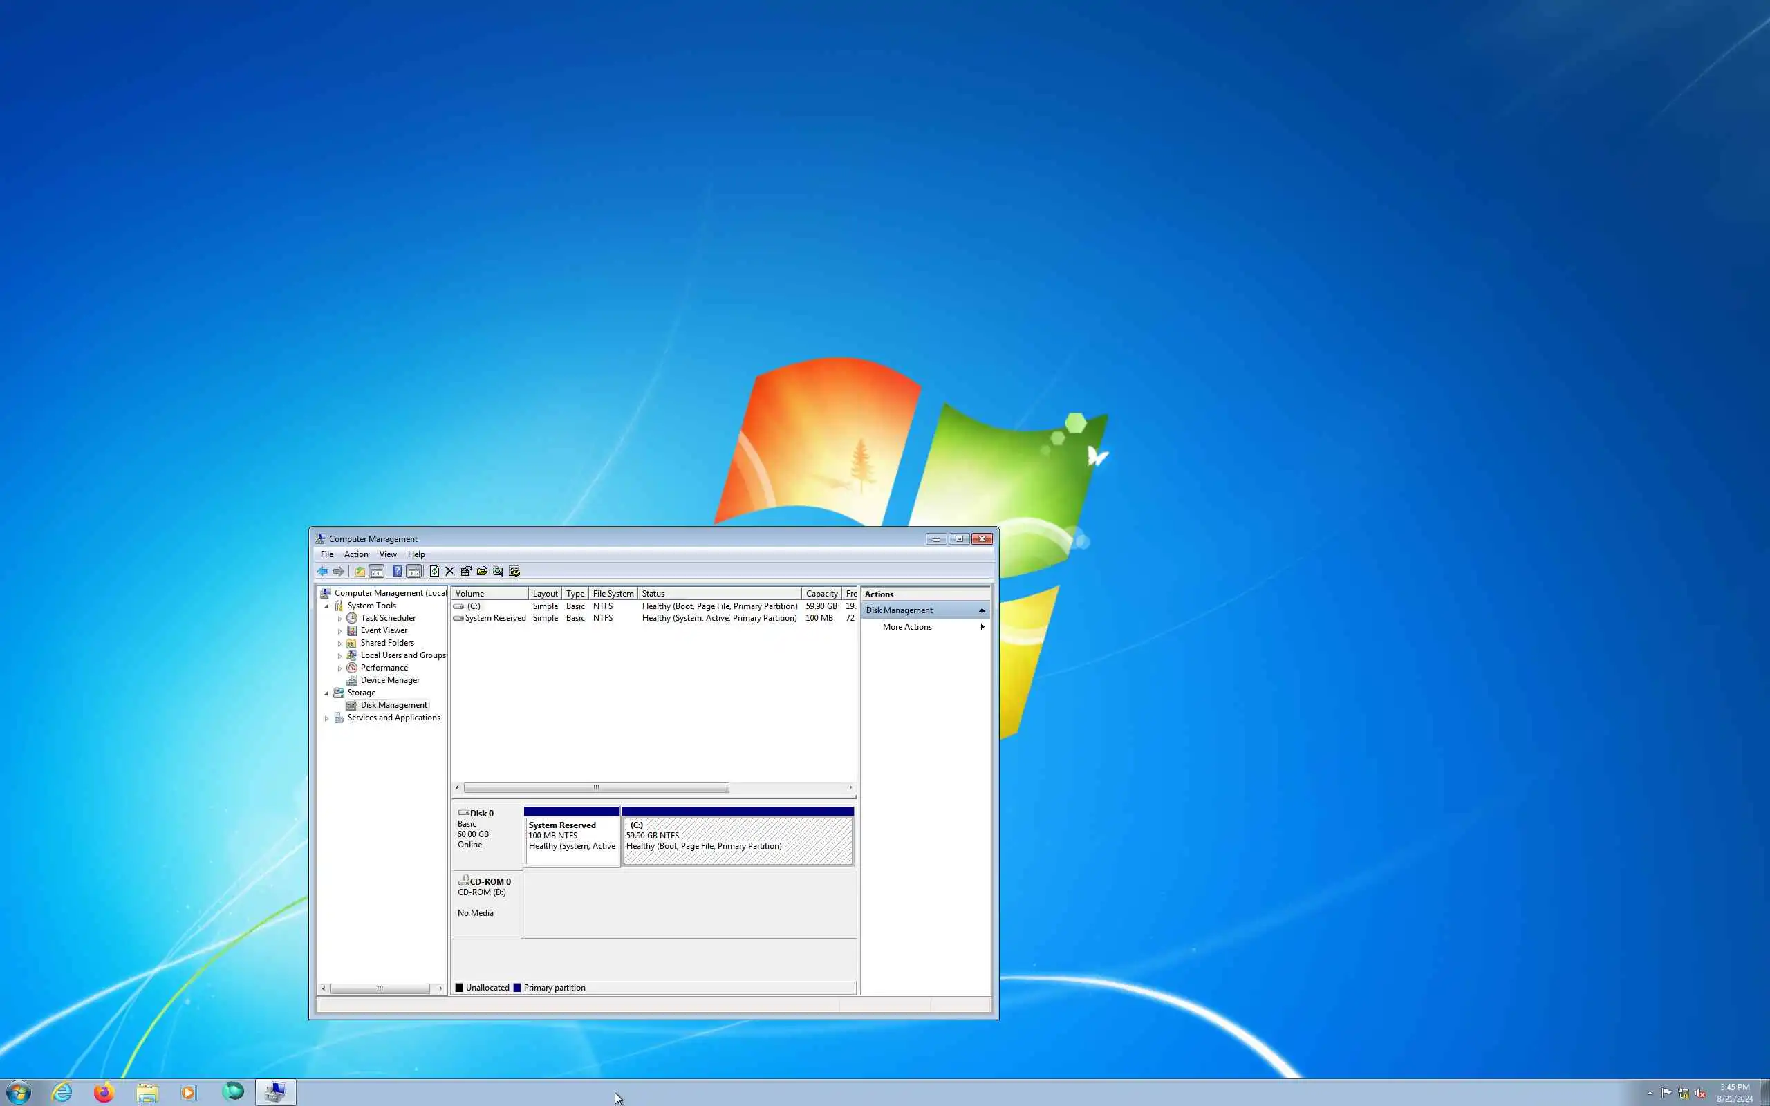Screen dimensions: 1770x1106
Task: Collapse the Disk Management actions section arrow
Action: [982, 610]
